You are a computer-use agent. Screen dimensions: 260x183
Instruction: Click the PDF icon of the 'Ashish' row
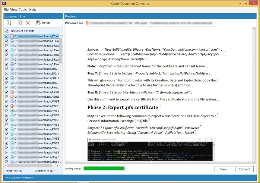pyautogui.click(x=12, y=92)
